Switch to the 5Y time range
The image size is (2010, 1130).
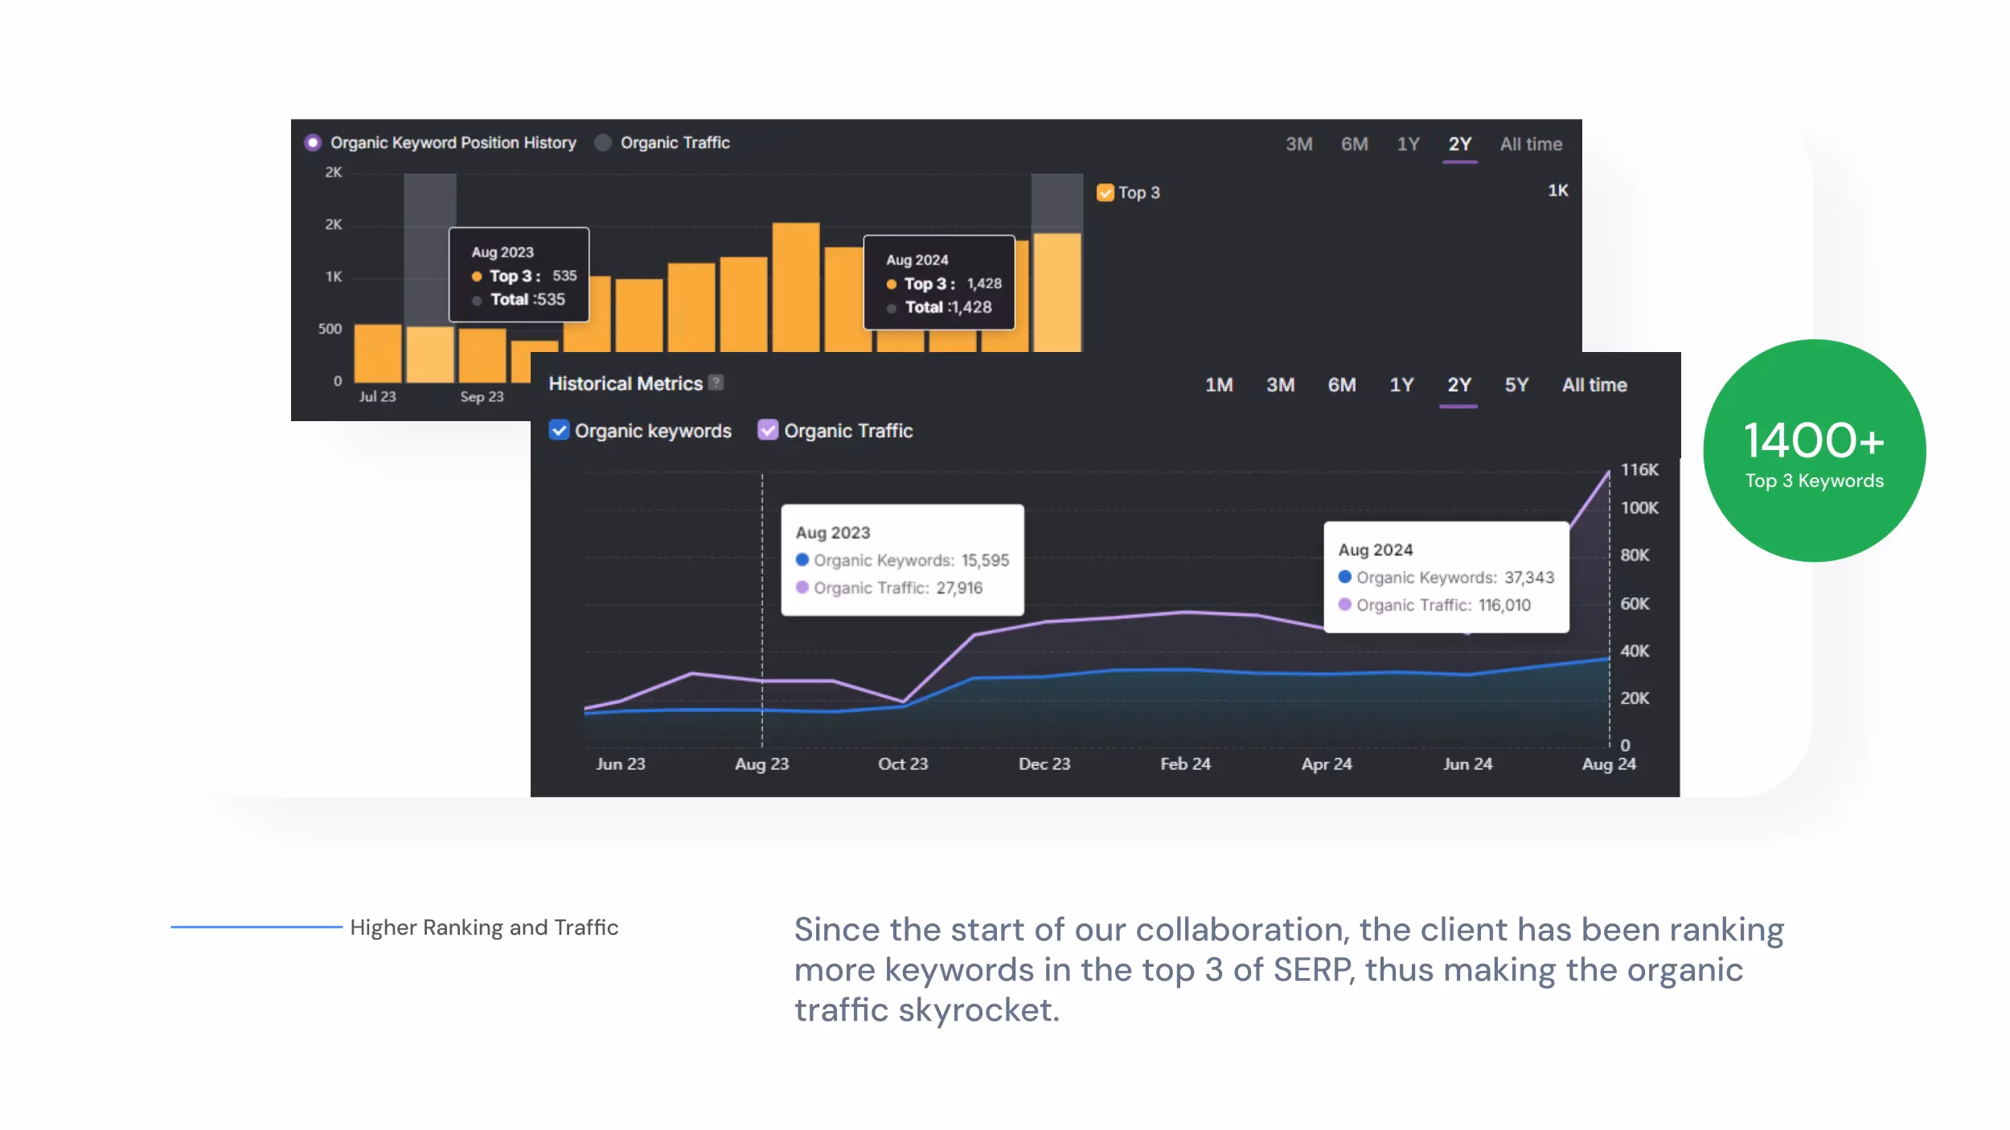(1516, 385)
